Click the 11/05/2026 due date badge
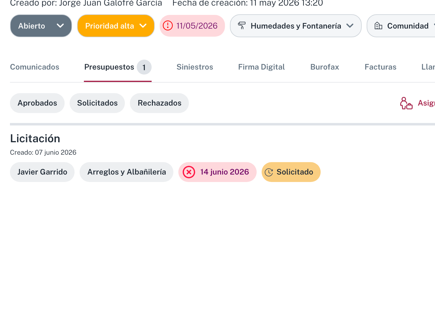Viewport: 435px width, 323px height. (x=192, y=26)
